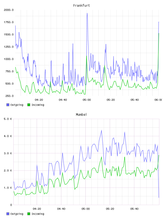Click the 1500.0 y-axis label in Frankfurt

(9, 34)
